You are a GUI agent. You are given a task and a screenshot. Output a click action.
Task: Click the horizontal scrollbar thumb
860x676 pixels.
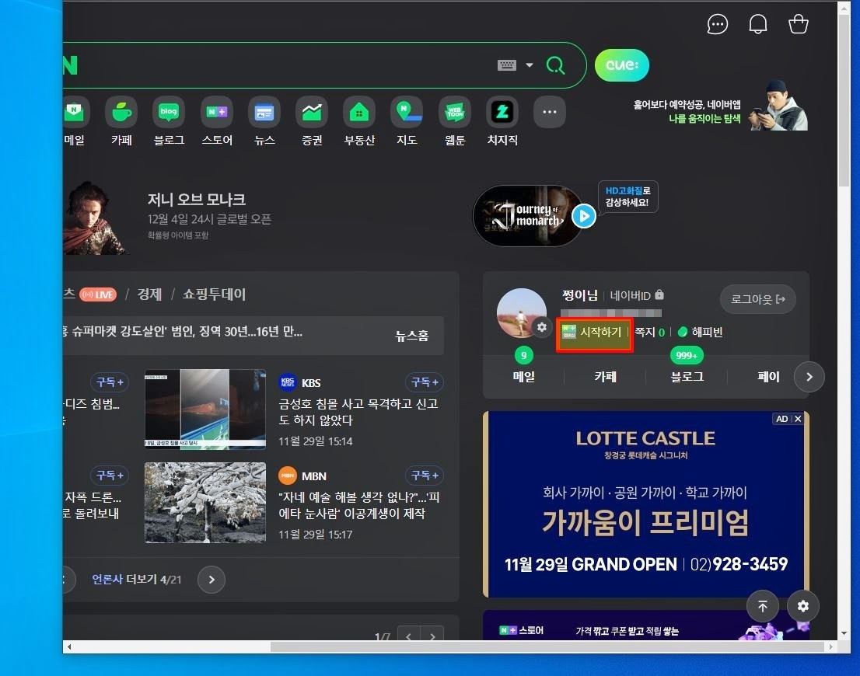point(547,647)
